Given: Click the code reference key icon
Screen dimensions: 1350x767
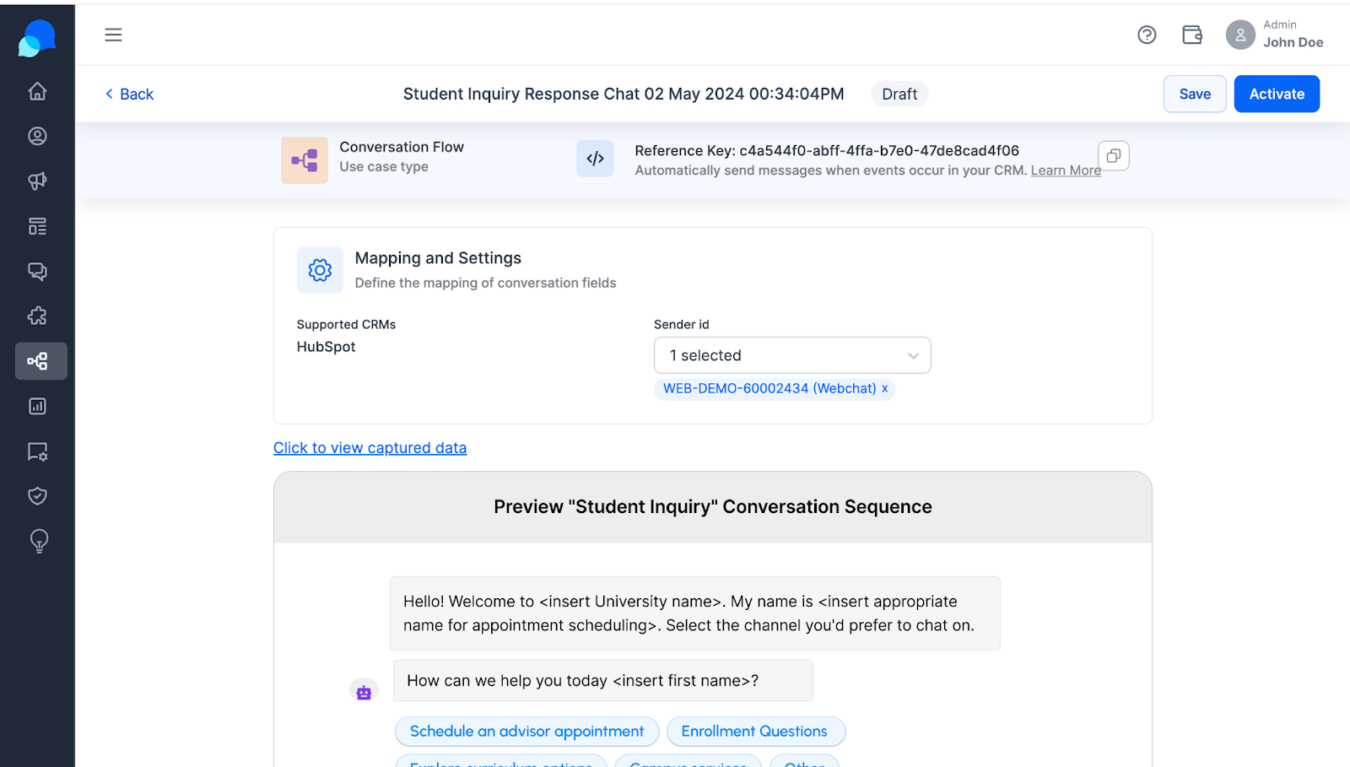Looking at the screenshot, I should click(x=595, y=159).
